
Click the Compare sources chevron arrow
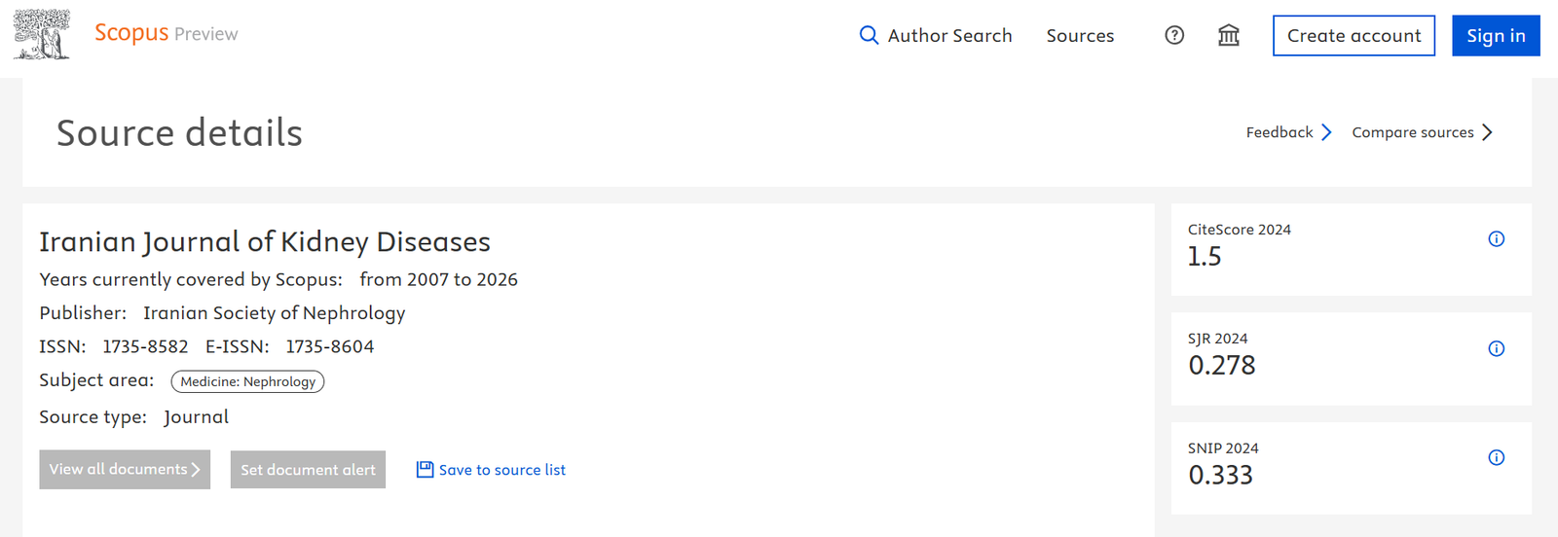pos(1487,132)
